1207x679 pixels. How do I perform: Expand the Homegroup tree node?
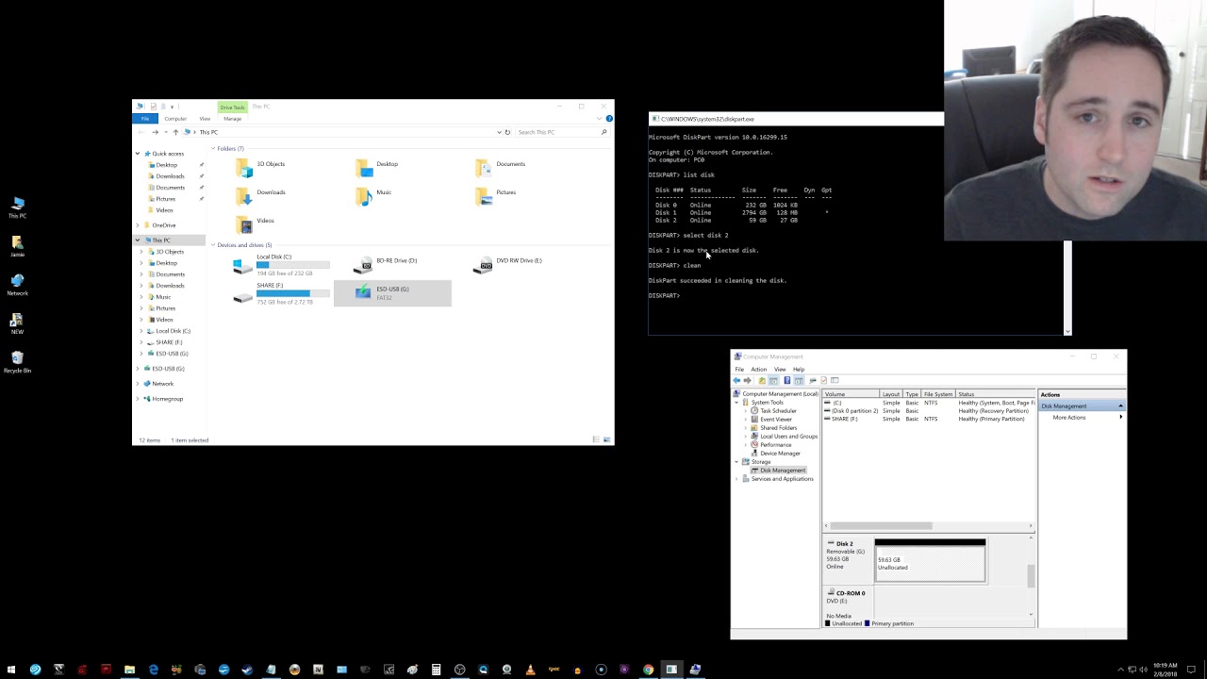[138, 399]
